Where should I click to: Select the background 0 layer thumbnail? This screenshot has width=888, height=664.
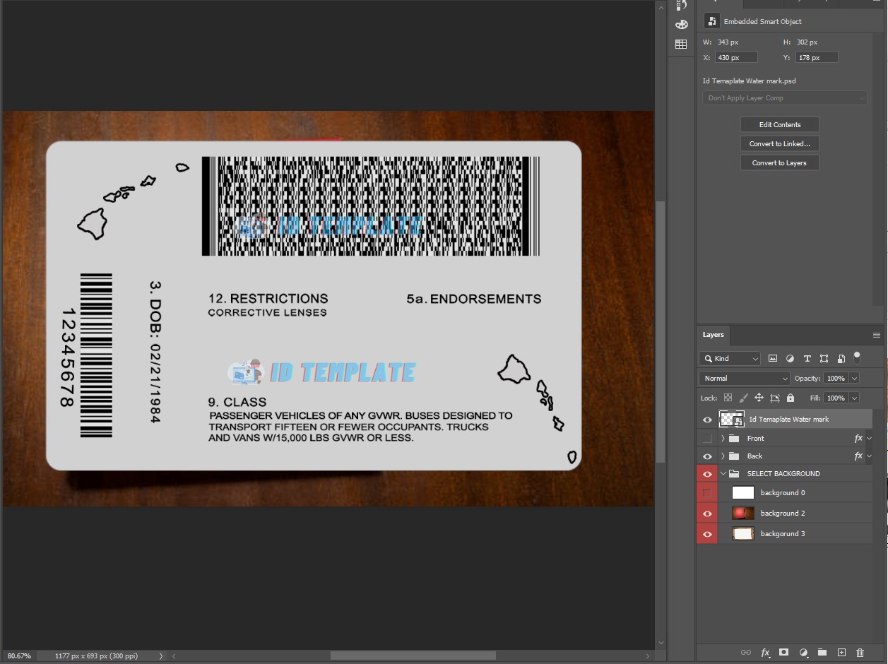tap(743, 493)
